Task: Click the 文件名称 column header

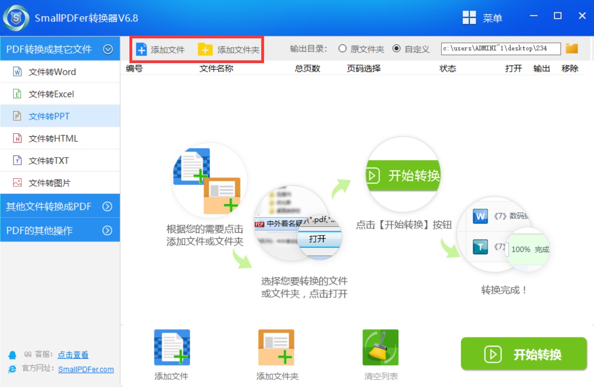Action: coord(217,68)
